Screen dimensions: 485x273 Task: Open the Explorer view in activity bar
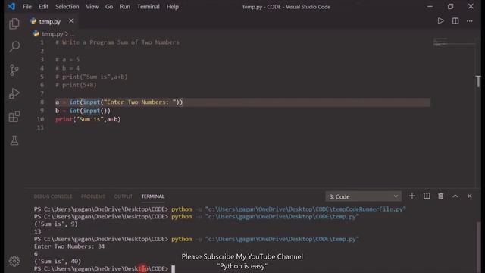point(14,24)
